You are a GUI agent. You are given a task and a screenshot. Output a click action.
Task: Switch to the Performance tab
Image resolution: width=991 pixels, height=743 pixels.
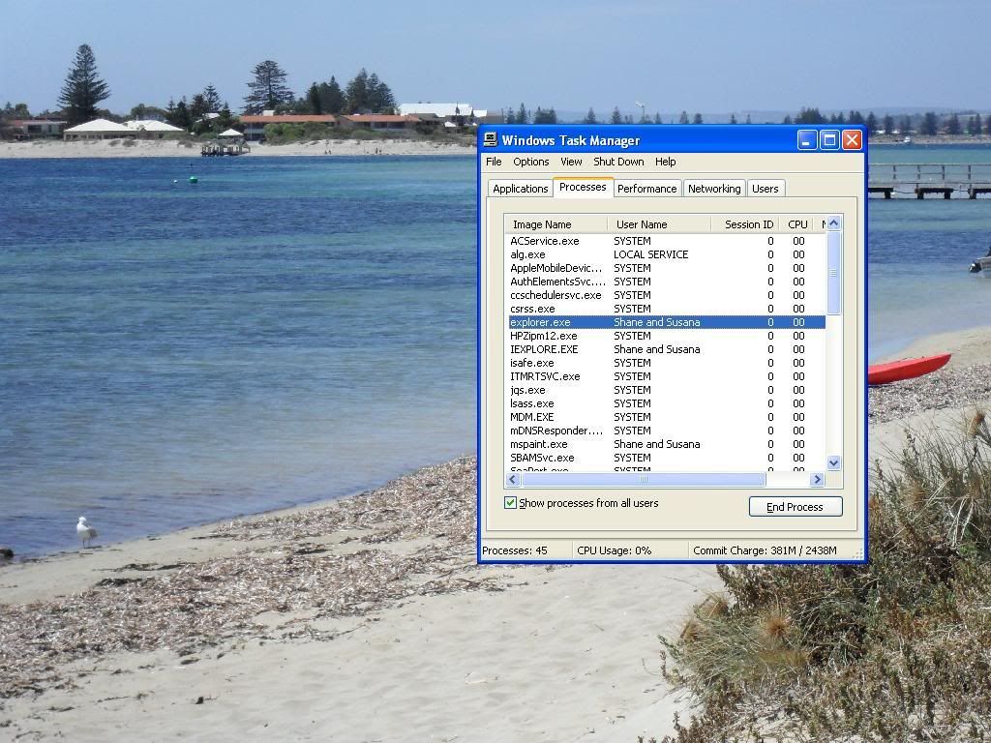tap(647, 189)
